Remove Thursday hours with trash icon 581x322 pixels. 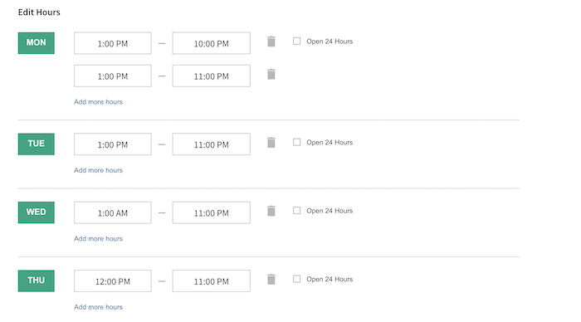271,280
